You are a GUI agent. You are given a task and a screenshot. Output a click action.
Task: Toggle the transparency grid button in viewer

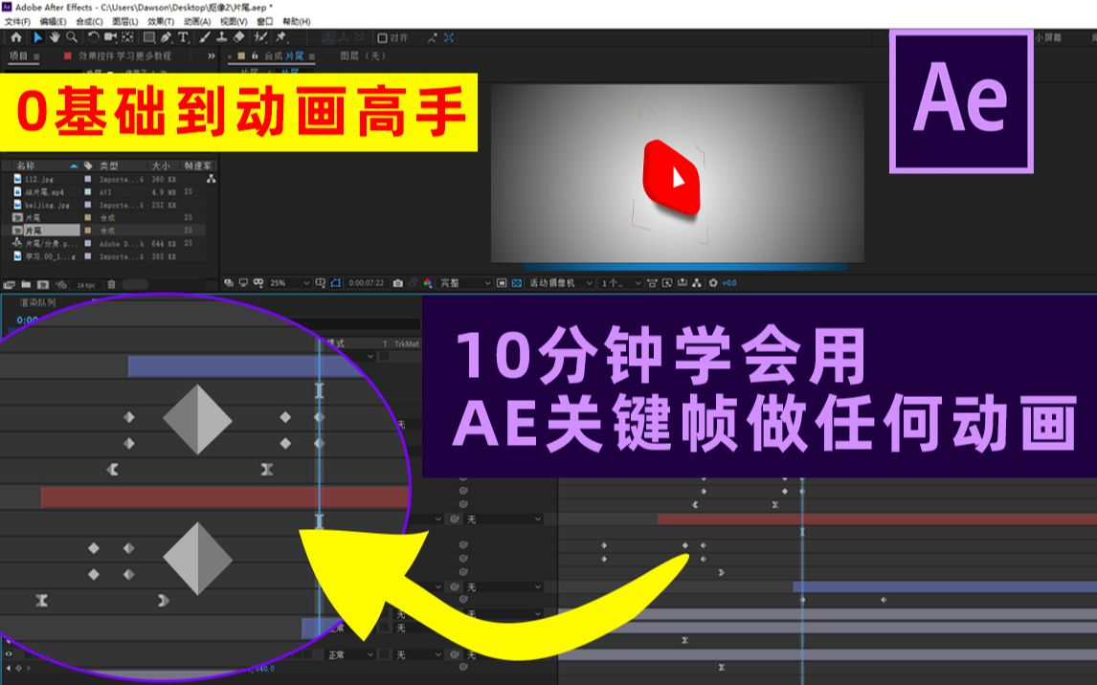(516, 283)
